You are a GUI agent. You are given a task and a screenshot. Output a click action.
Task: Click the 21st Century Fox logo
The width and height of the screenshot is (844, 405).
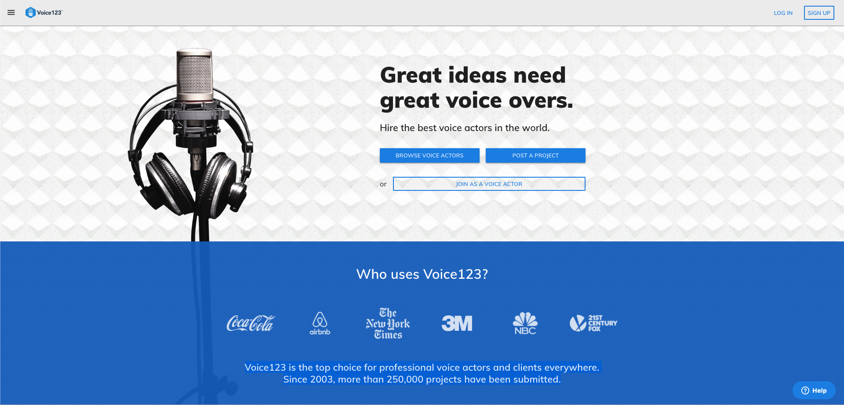pos(593,323)
